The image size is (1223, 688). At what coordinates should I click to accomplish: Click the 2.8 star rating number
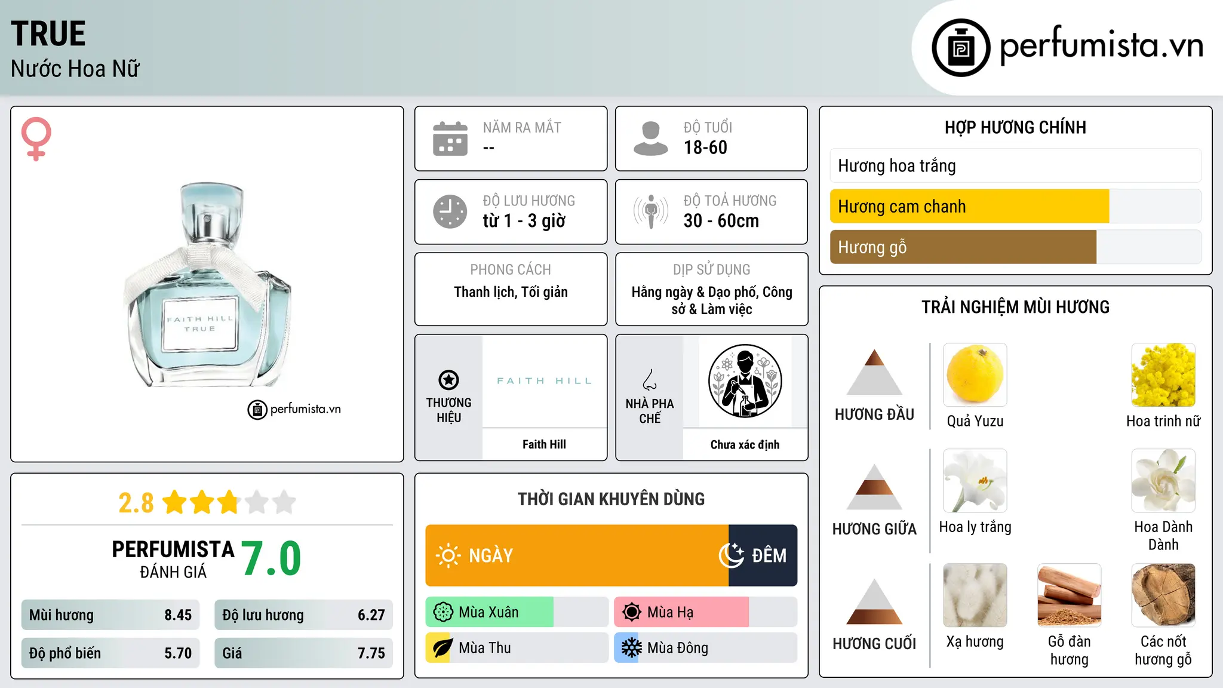pos(136,503)
